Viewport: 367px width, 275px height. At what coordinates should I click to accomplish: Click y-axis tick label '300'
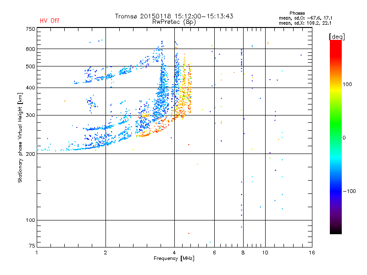pyautogui.click(x=30, y=115)
